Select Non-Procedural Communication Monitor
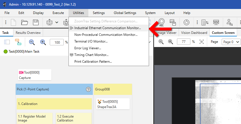 tap(109, 35)
